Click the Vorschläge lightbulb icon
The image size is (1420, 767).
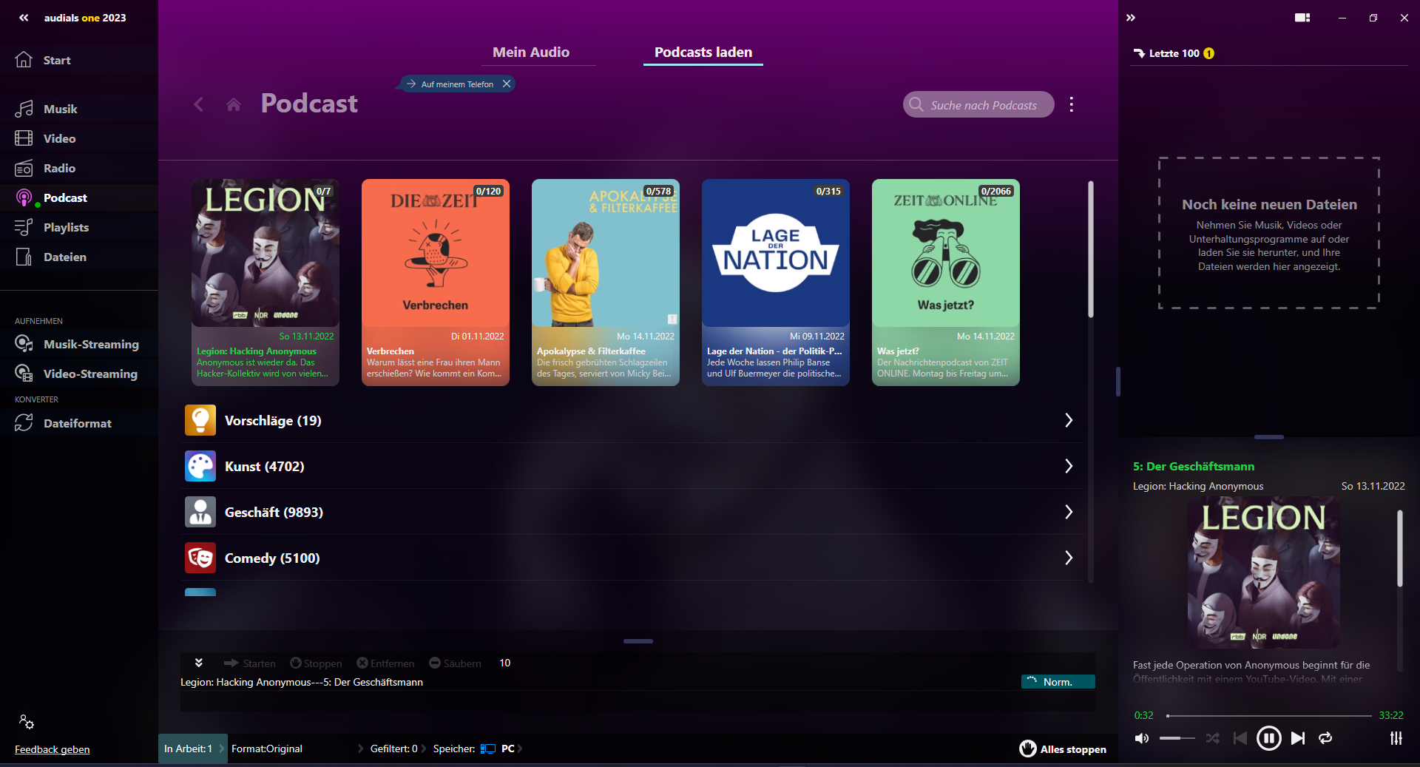coord(200,420)
